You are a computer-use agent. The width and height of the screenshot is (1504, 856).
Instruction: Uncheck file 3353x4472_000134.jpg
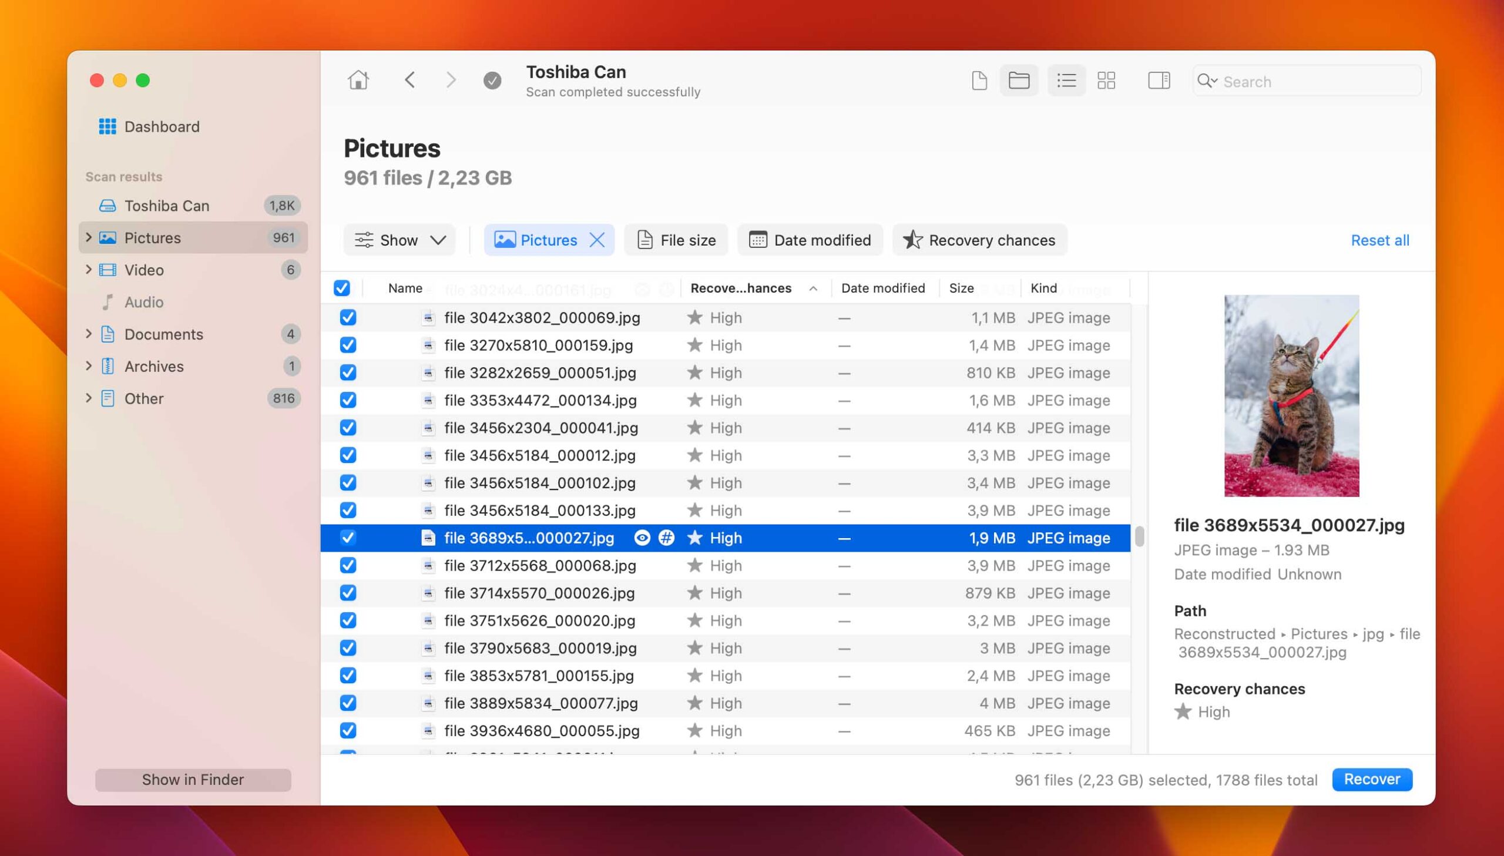(348, 400)
